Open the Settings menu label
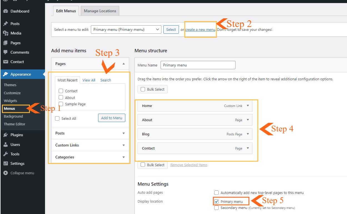The width and height of the screenshot is (347, 214). click(18, 163)
